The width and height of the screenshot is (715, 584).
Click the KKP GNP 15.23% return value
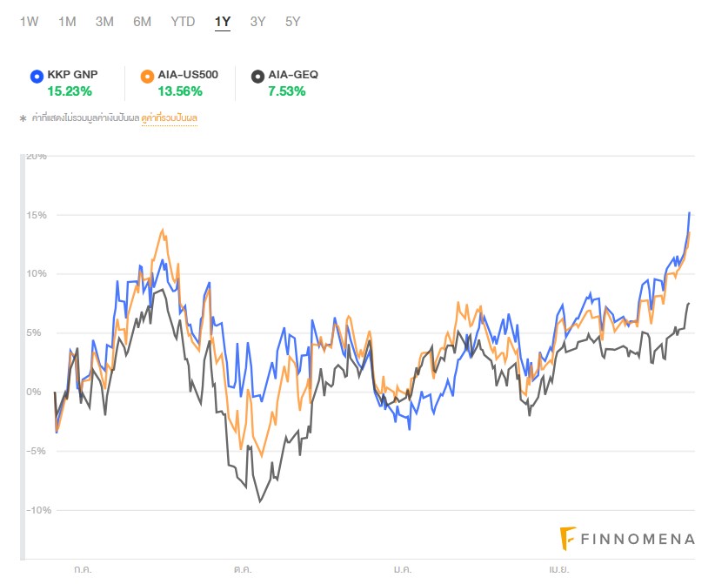[69, 91]
